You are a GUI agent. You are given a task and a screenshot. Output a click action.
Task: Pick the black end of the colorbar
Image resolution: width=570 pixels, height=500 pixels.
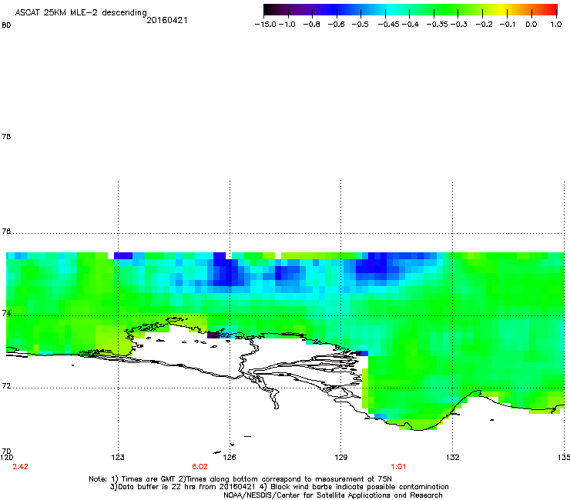pos(268,10)
